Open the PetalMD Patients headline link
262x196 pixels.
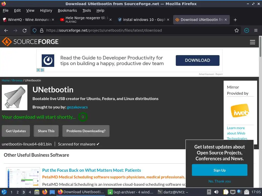(x=91, y=170)
